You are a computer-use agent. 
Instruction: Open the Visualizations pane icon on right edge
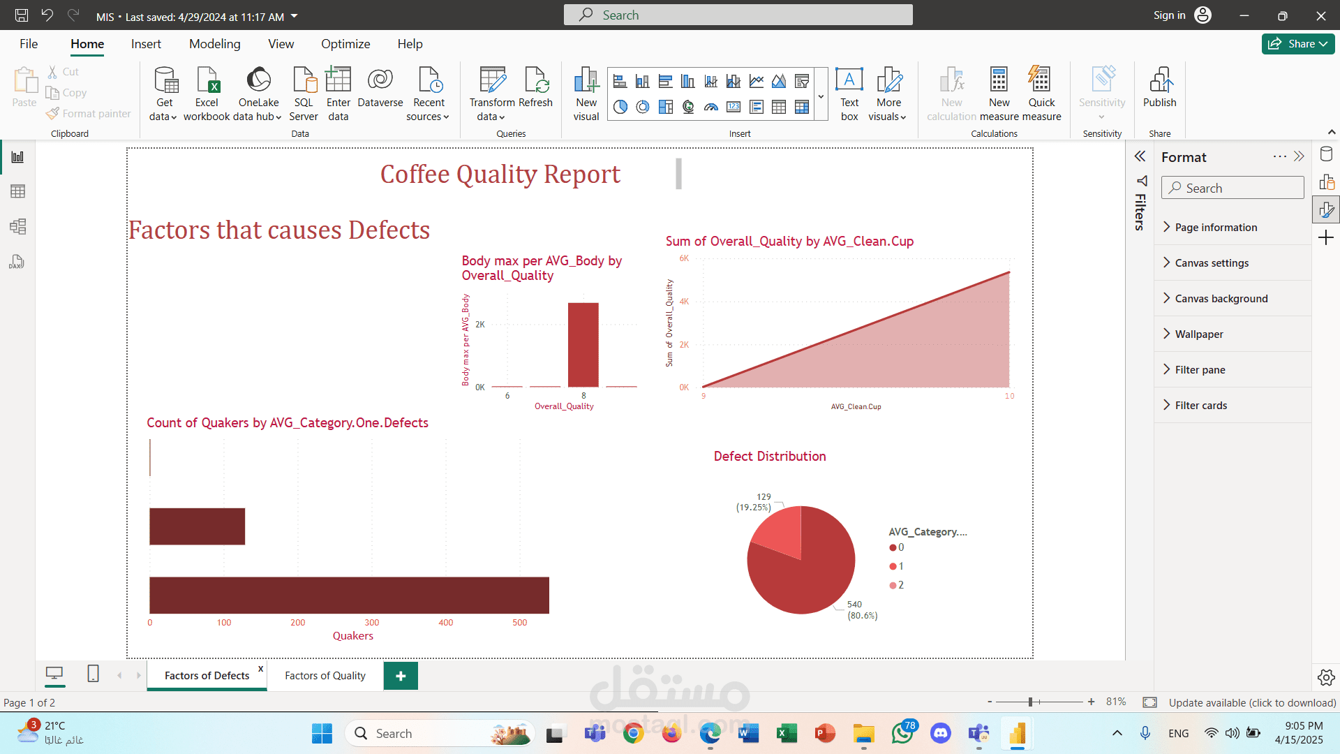click(x=1326, y=182)
